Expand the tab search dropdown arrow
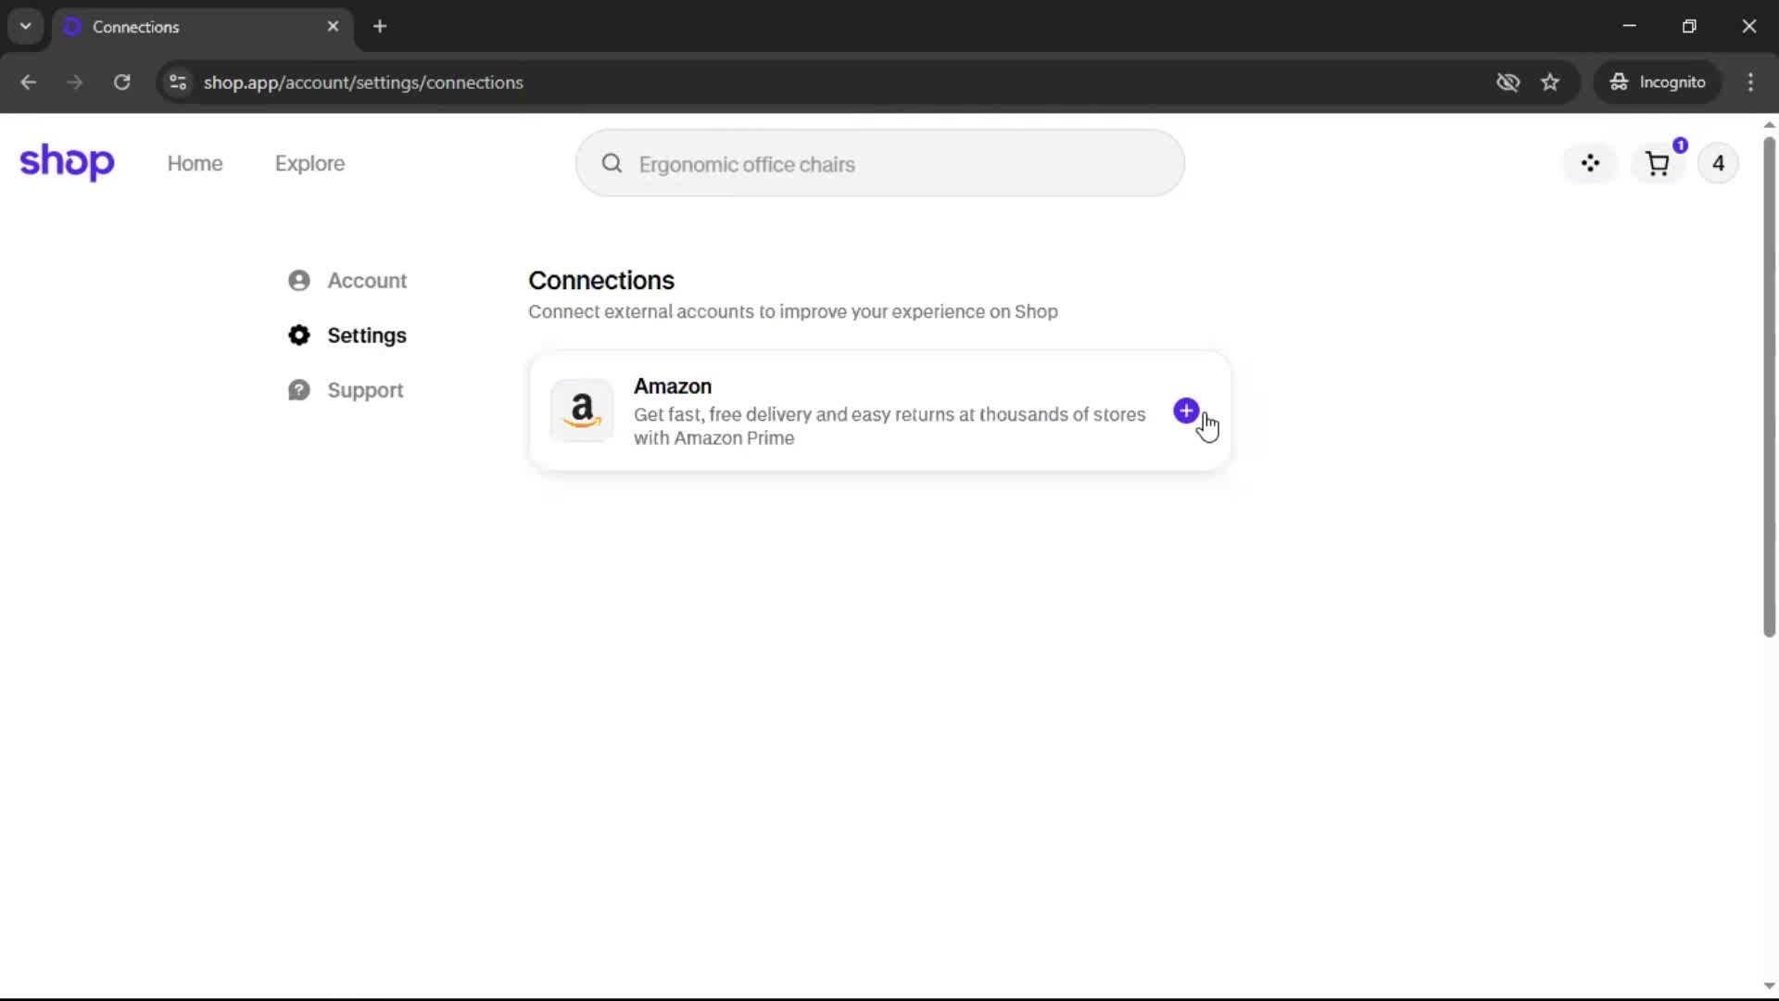Viewport: 1779px width, 1001px height. tap(26, 26)
